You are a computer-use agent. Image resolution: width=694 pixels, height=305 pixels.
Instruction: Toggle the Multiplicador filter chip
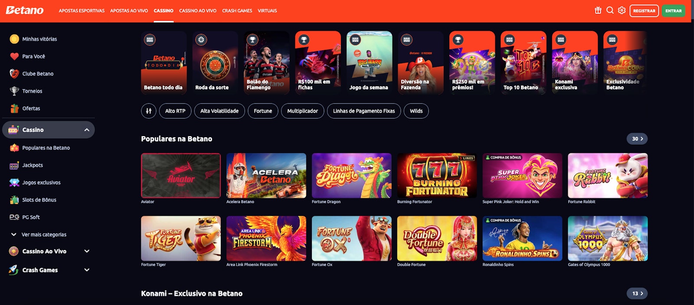[x=302, y=111]
